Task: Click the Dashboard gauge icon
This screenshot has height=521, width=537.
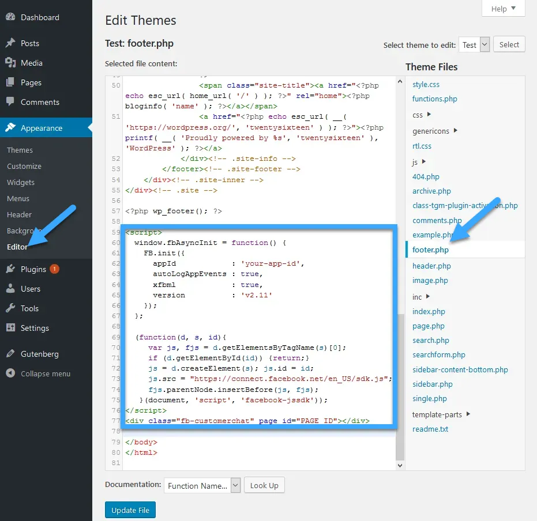Action: point(10,17)
